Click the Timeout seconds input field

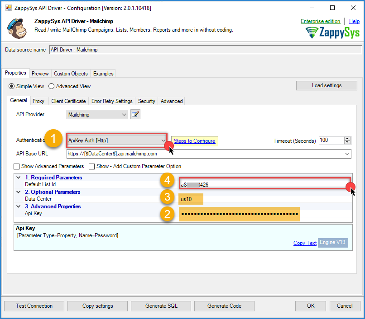click(x=331, y=141)
